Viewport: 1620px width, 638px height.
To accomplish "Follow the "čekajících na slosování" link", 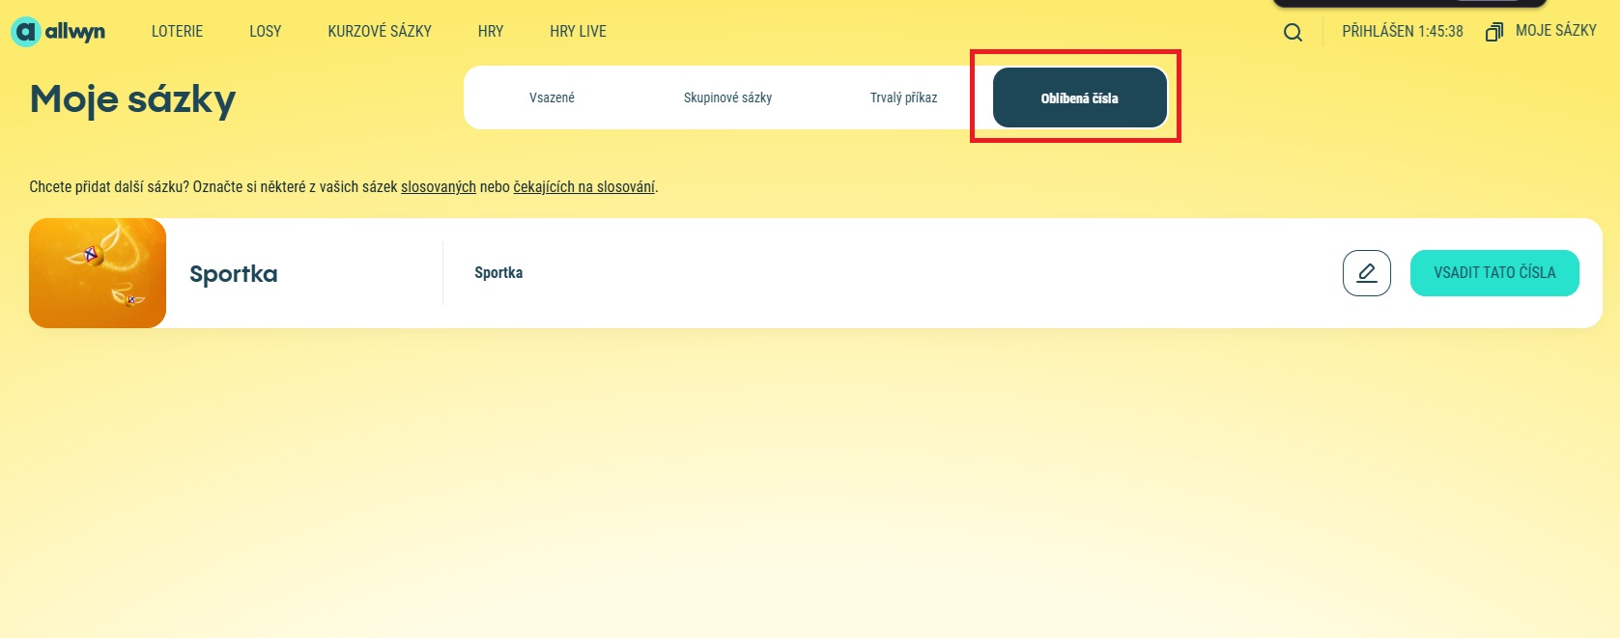I will tap(583, 187).
